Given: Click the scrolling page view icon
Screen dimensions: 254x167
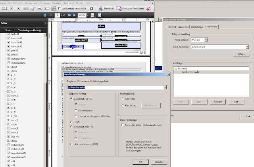Looking at the screenshot, I should click(92, 15).
